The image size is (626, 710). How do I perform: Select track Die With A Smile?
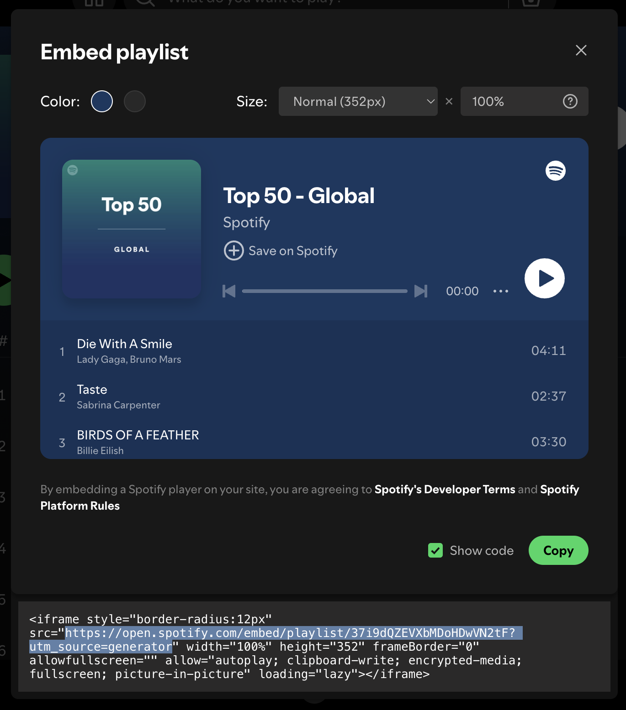coord(124,344)
